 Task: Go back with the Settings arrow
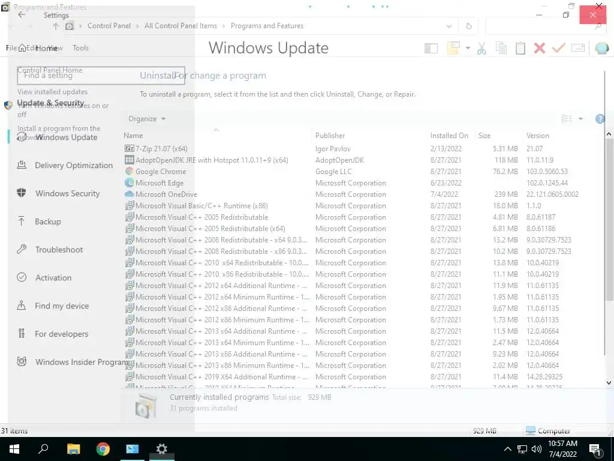(x=22, y=14)
